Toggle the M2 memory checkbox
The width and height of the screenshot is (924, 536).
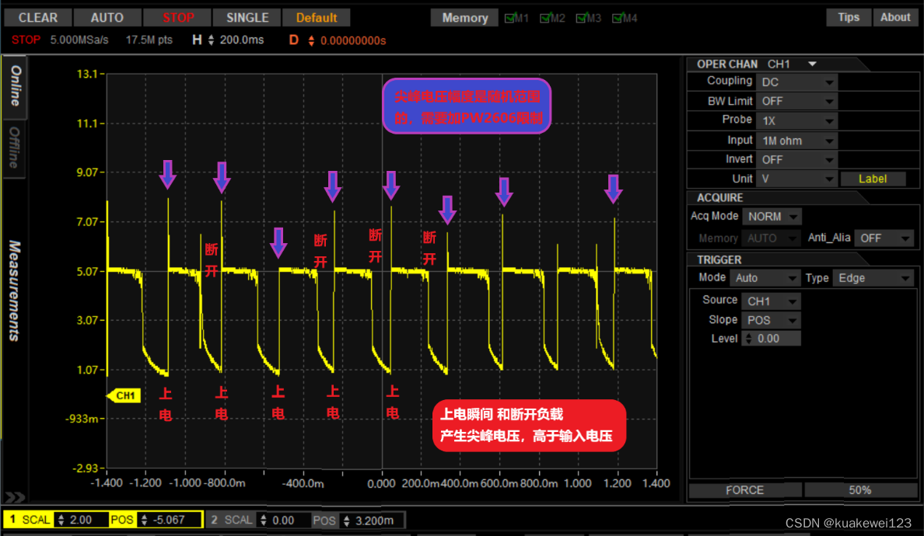tap(546, 18)
